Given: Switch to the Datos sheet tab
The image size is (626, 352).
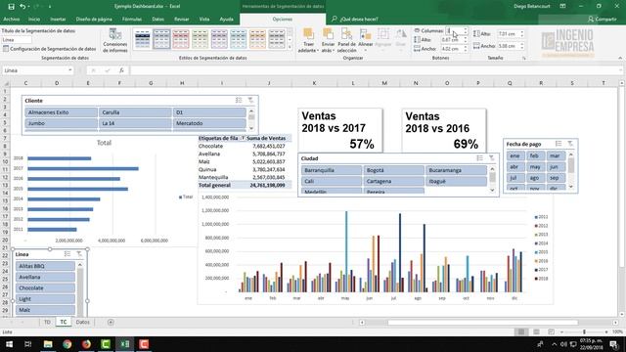Looking at the screenshot, I should click(82, 322).
